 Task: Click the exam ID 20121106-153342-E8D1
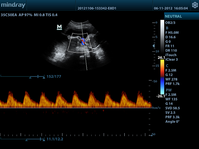(x=97, y=8)
